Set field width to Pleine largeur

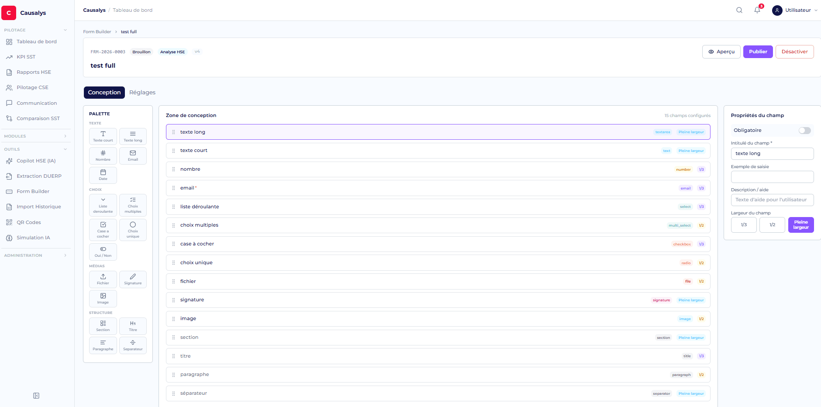pos(801,225)
